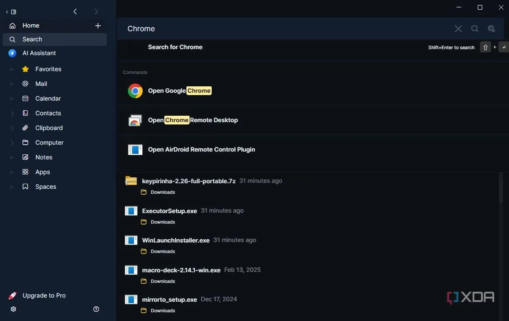Screen dimensions: 509x321
Task: Click Upgrade to Pro
Action: click(44, 295)
